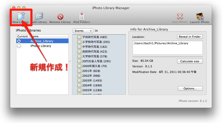This screenshot has height=123, width=222.
Task: Click the Add Library icon
Action: 39,16
